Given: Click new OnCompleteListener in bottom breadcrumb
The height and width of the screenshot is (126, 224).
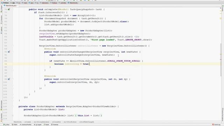Looking at the screenshot, I should coord(41,122).
